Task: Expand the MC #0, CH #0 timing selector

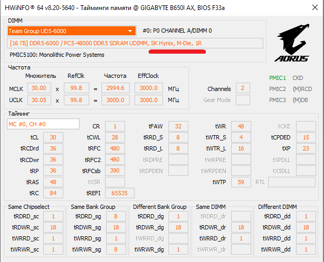Action: click(43, 124)
